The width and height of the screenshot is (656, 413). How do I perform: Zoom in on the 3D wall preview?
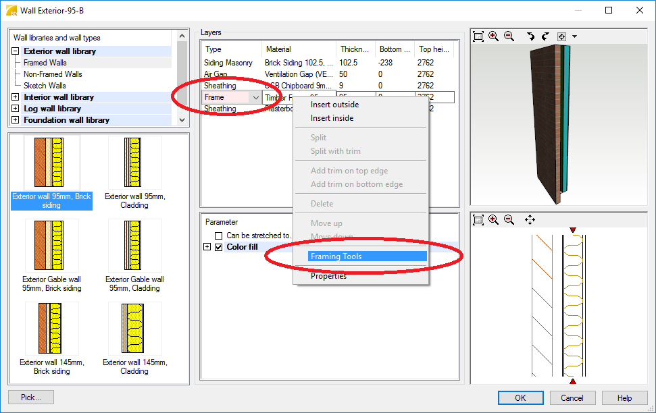pyautogui.click(x=493, y=36)
